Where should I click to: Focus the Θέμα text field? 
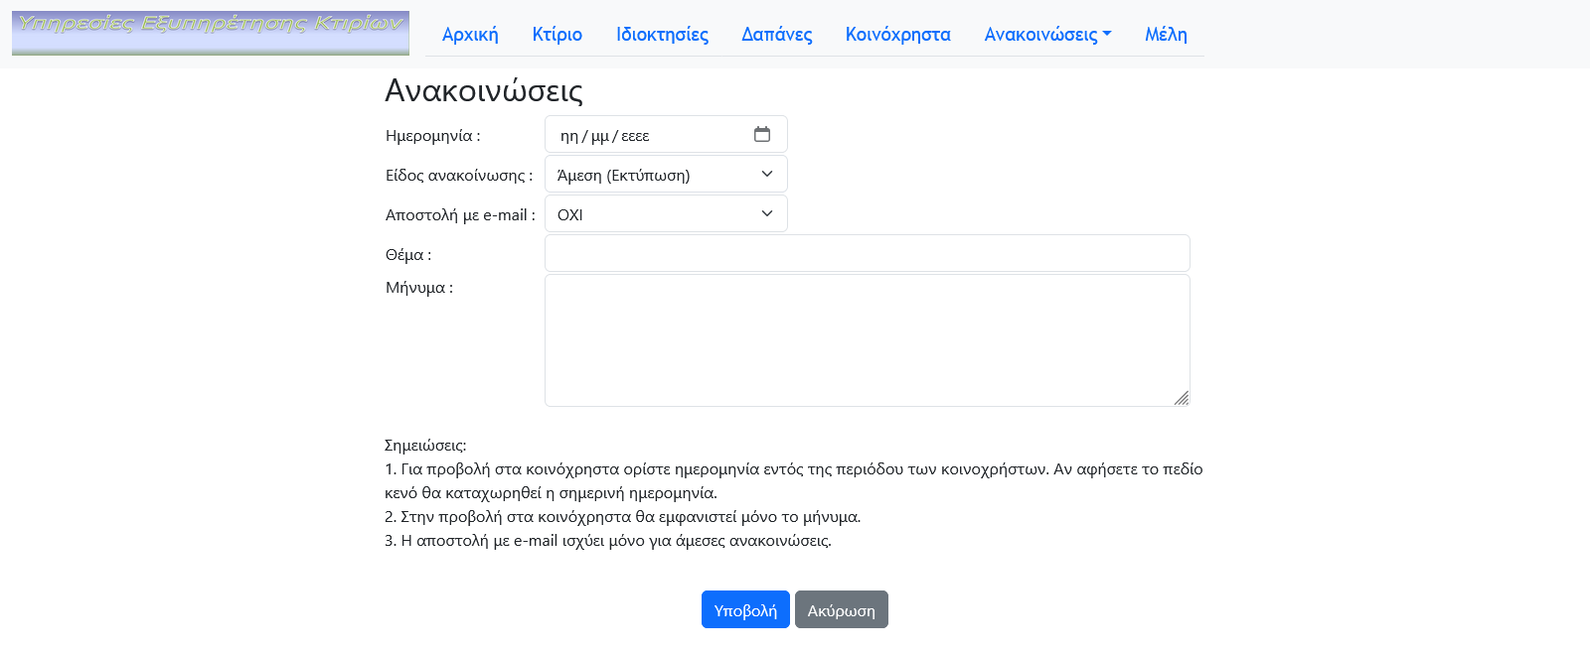[x=868, y=253]
